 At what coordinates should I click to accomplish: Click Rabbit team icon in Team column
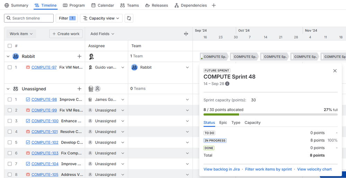pos(134,67)
